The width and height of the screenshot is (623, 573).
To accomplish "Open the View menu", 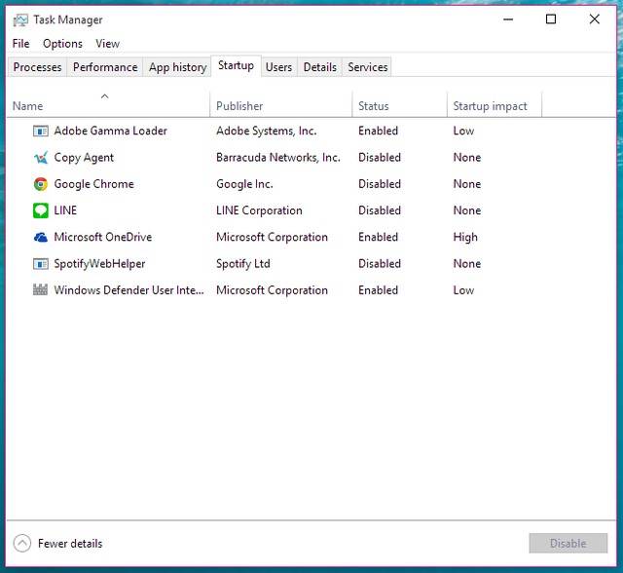I will (107, 43).
